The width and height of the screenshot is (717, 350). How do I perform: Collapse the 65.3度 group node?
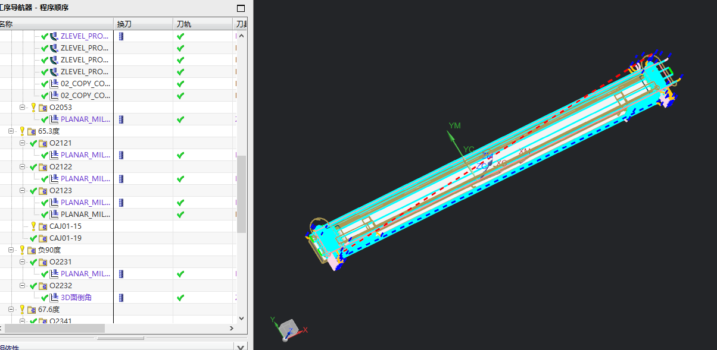[x=11, y=131]
